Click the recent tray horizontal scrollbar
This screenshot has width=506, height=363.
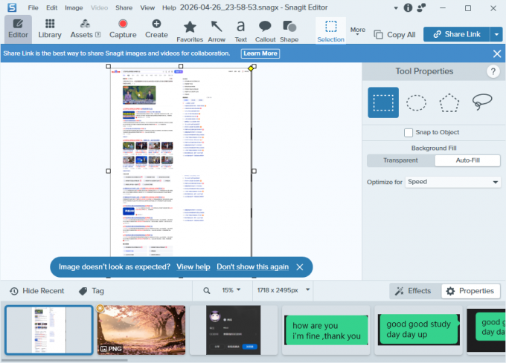pyautogui.click(x=65, y=360)
